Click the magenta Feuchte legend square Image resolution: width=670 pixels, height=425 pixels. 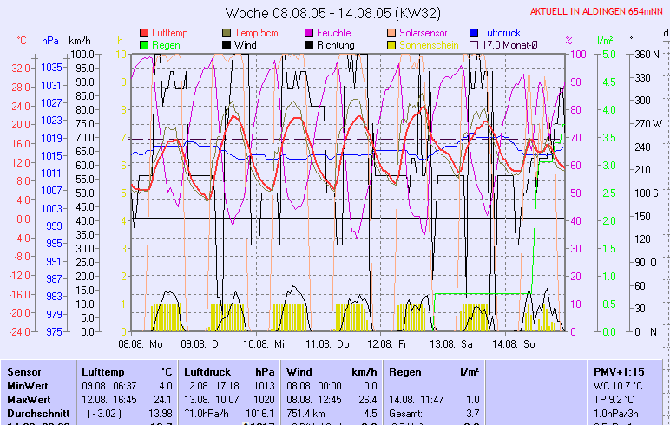(x=310, y=33)
